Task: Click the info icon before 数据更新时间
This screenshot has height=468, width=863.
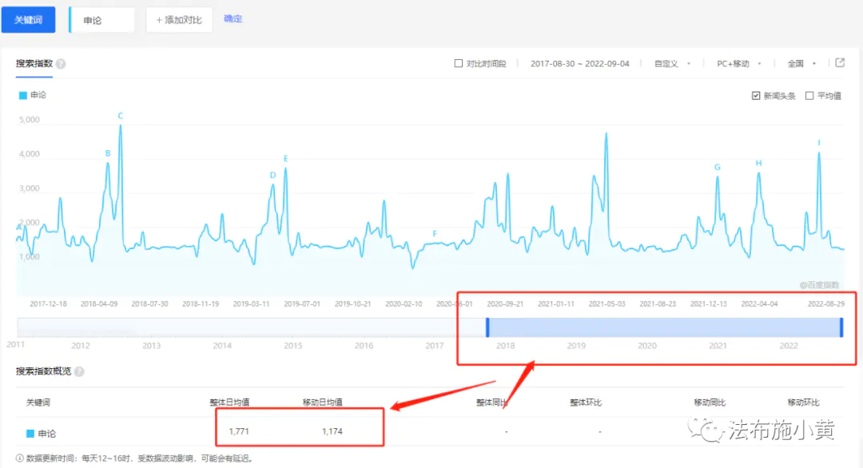Action: pos(20,458)
